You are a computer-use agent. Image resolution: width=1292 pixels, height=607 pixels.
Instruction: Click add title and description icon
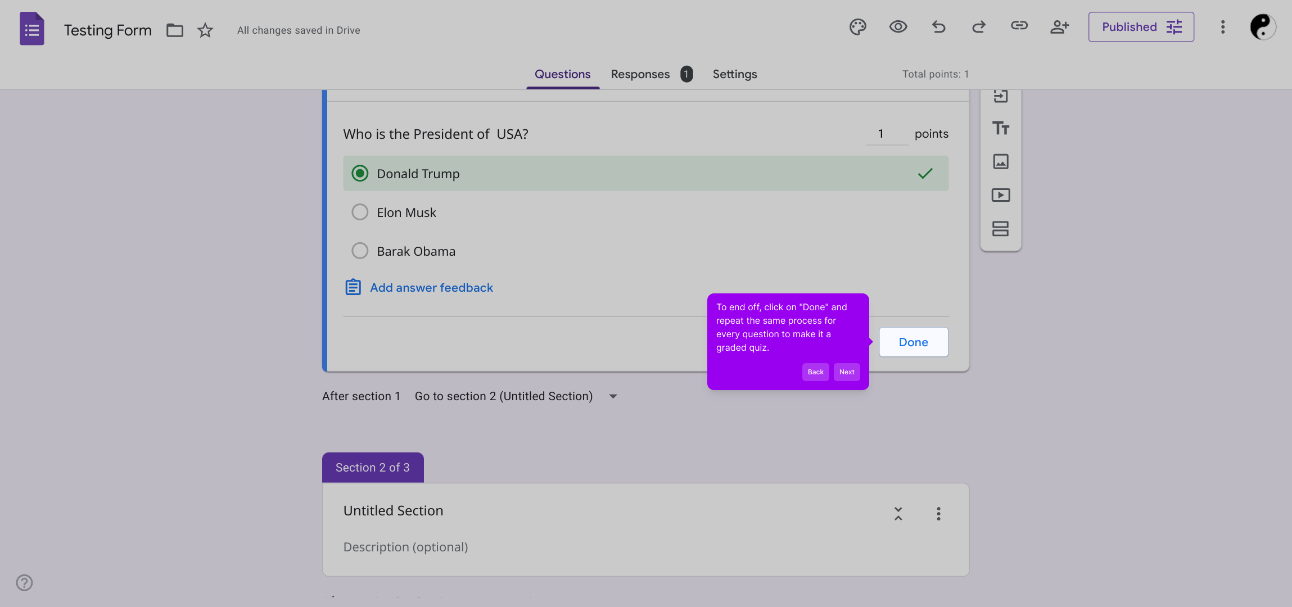pos(1000,128)
